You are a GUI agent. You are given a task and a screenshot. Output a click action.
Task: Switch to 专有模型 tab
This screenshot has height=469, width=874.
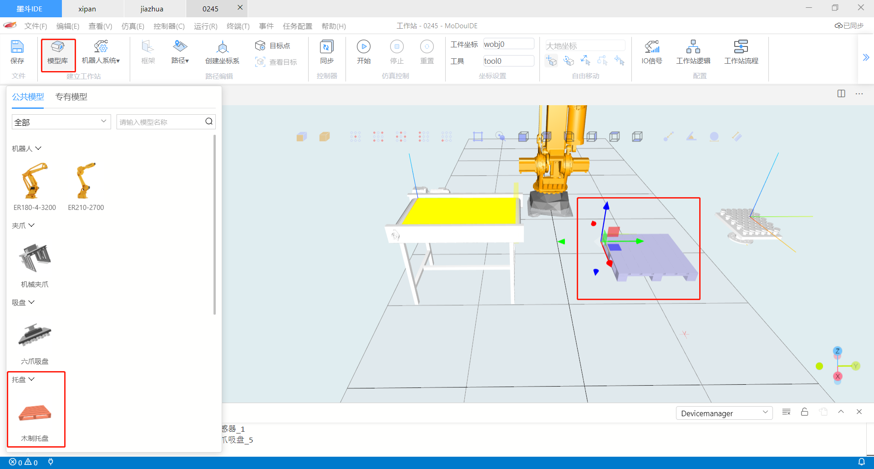tap(71, 97)
